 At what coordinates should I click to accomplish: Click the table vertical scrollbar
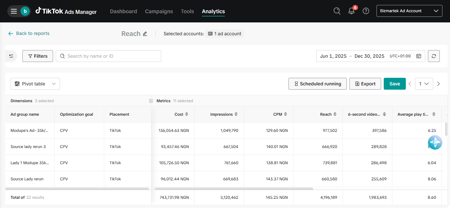pos(446,129)
